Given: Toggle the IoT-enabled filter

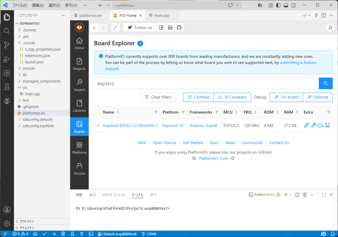Looking at the screenshot, I should 232,97.
